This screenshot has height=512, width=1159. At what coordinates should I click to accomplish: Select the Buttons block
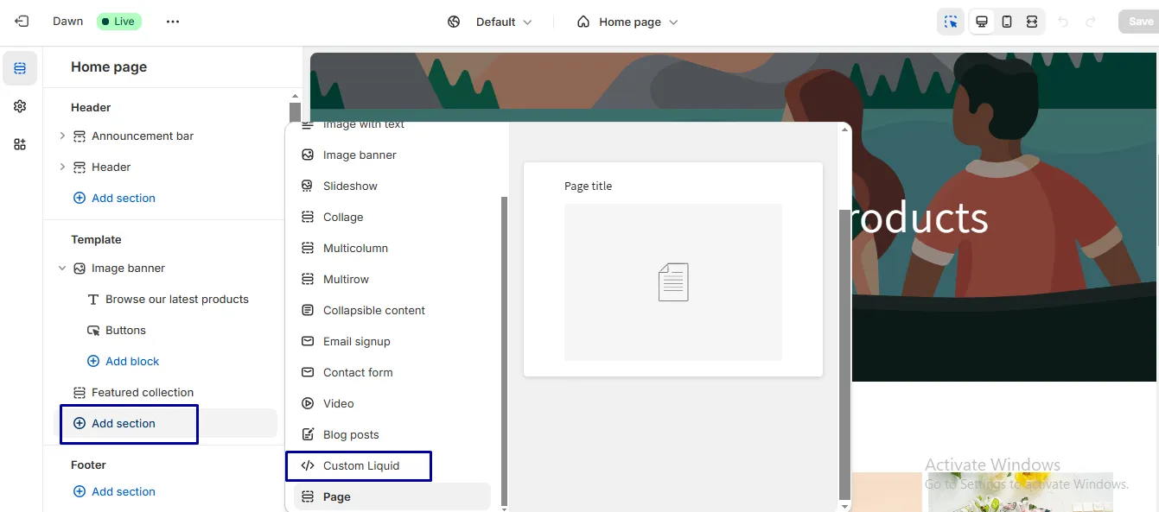pyautogui.click(x=125, y=330)
